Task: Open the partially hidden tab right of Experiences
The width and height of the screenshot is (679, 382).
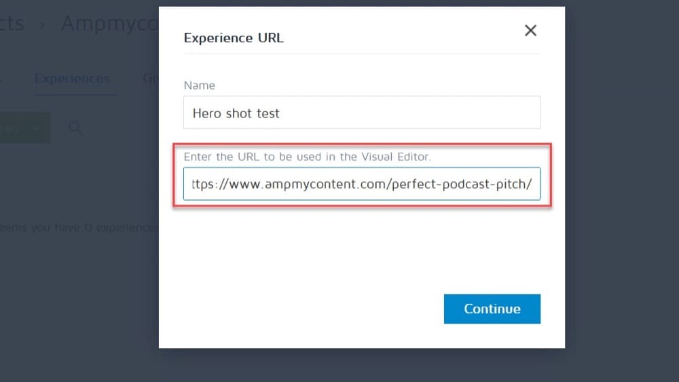Action: 151,79
